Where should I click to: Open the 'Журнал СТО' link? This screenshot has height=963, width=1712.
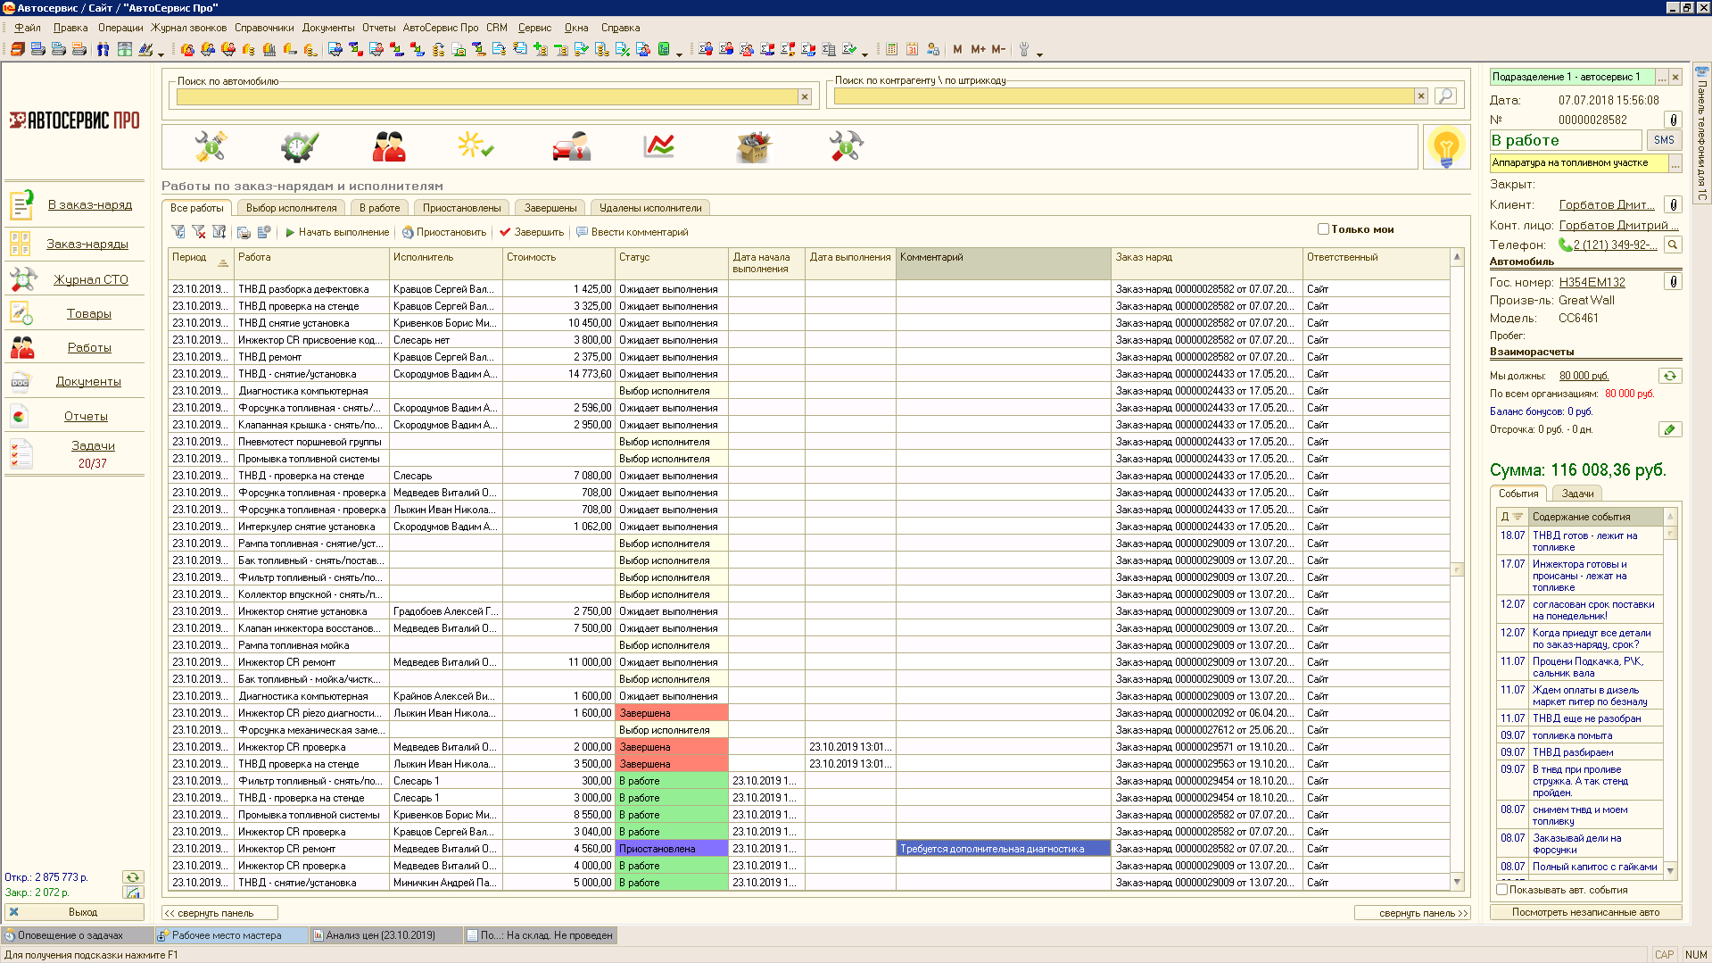click(x=91, y=279)
